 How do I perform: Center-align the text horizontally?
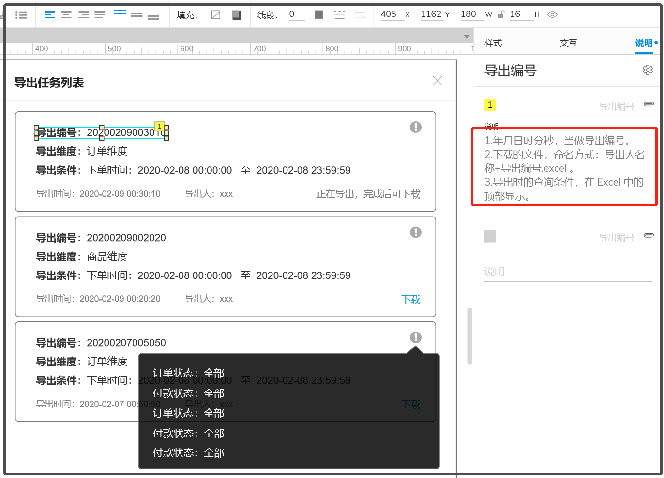pyautogui.click(x=66, y=15)
